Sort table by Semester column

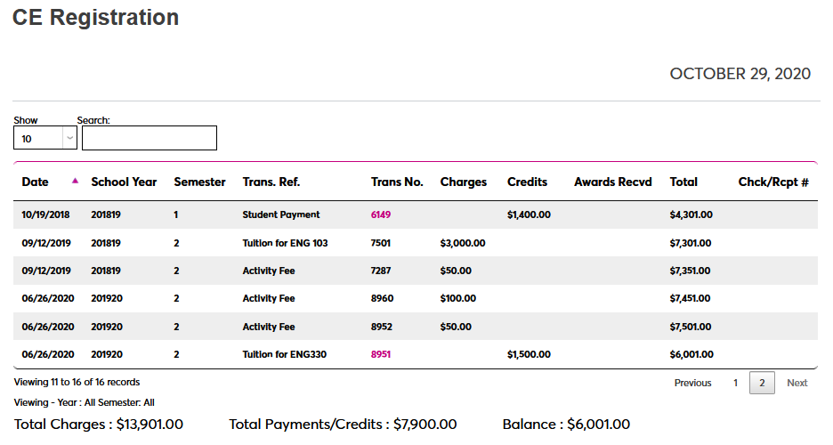(199, 182)
